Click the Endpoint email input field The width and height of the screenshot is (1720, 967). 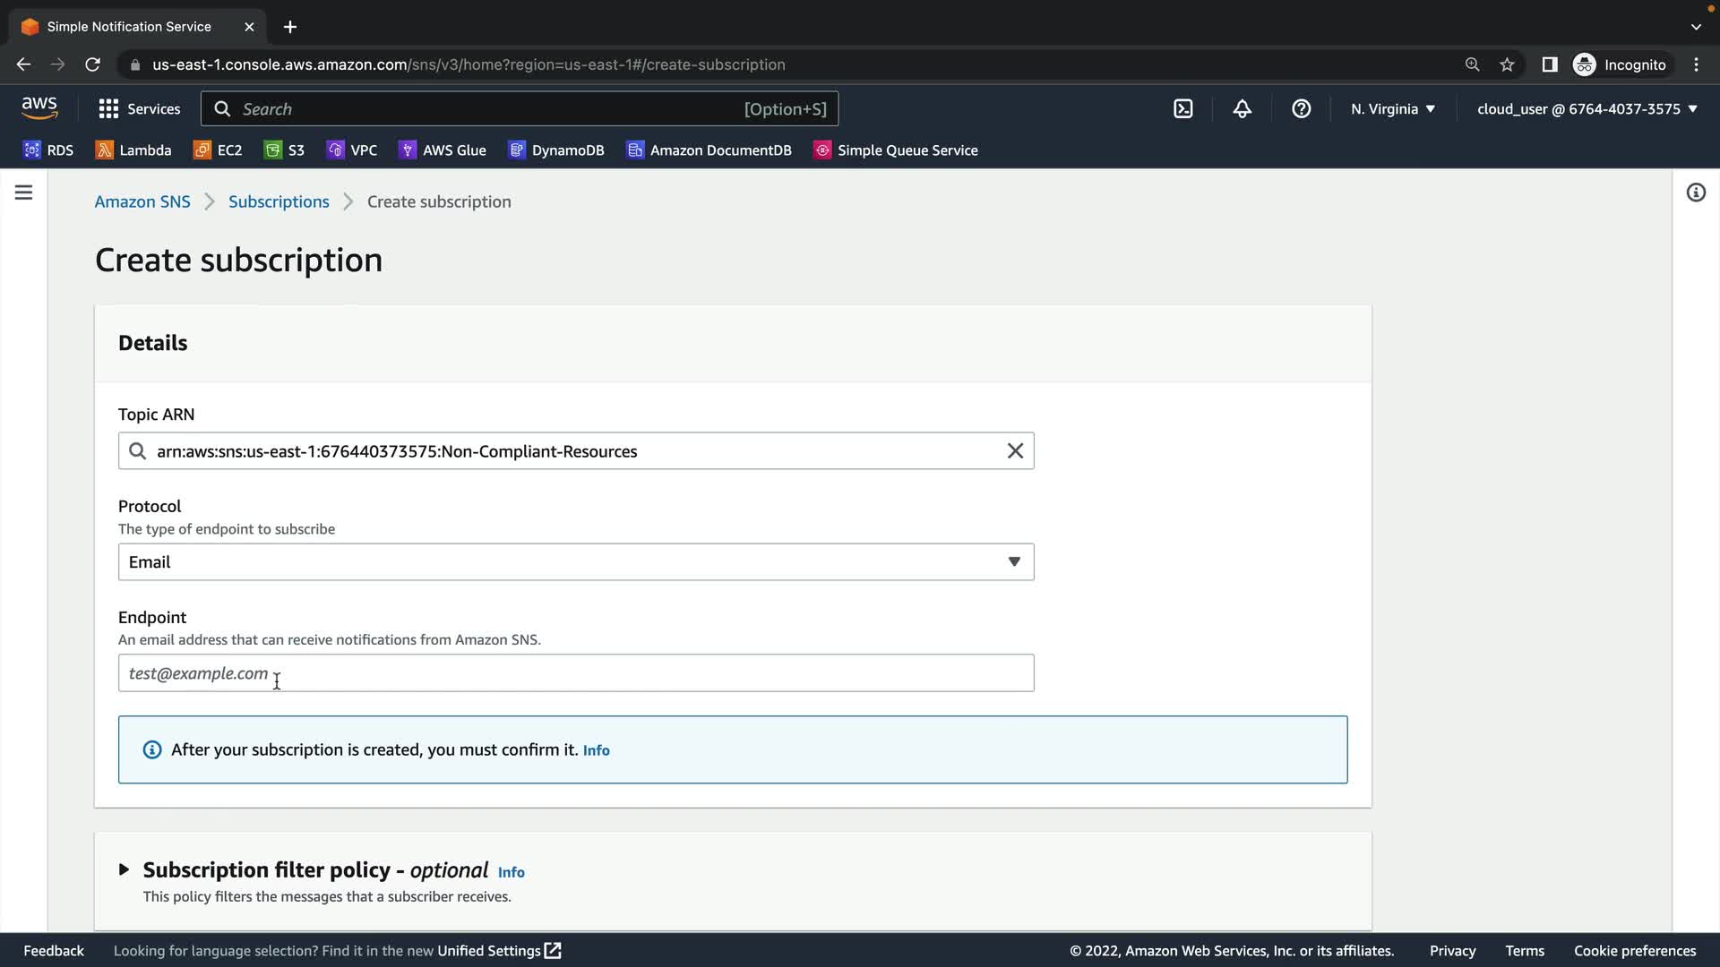click(575, 673)
